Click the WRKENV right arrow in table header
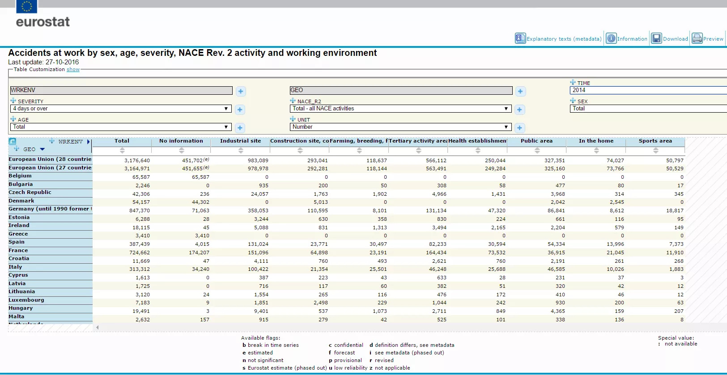727x375 pixels. coord(89,142)
